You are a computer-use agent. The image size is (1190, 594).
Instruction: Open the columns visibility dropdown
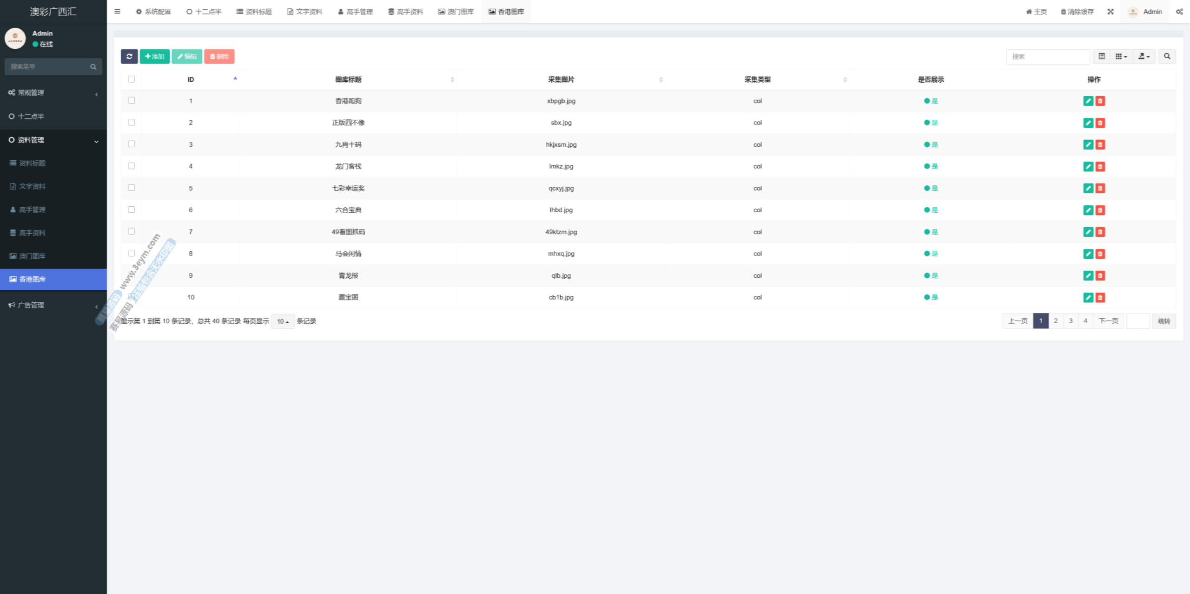pos(1121,56)
